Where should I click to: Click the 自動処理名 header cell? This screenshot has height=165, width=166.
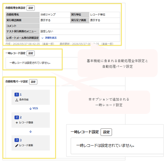click(23, 15)
